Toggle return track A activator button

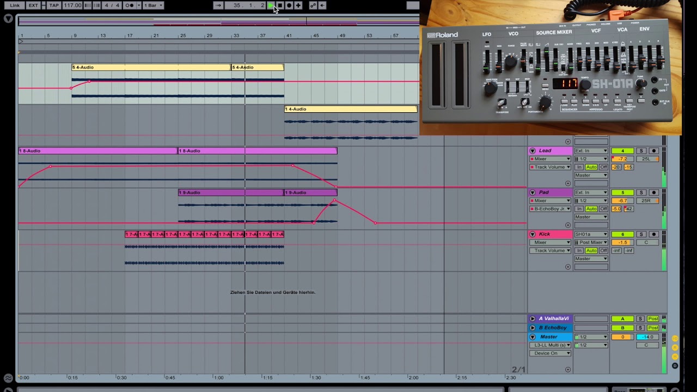(x=622, y=318)
